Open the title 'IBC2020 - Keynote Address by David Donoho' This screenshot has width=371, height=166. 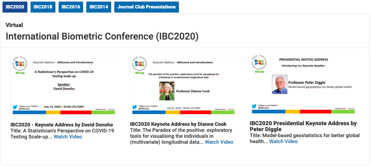click(61, 125)
